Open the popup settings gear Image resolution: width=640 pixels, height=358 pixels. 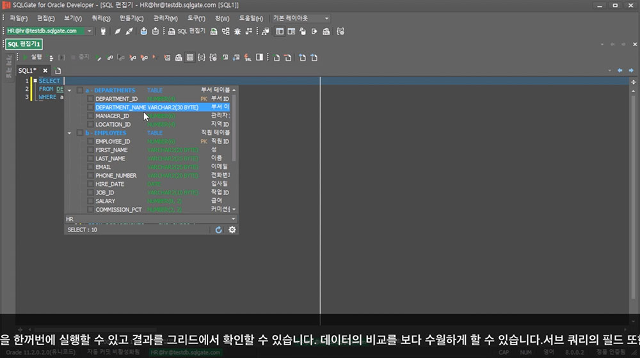pyautogui.click(x=232, y=230)
